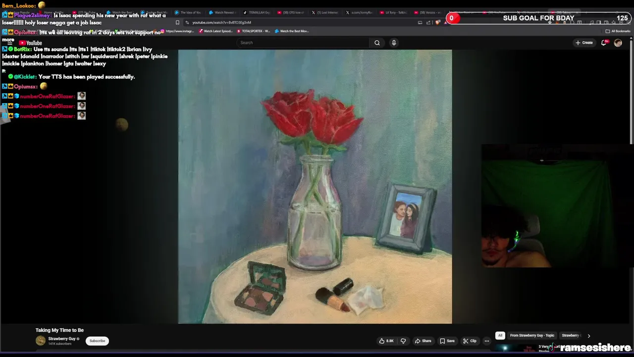
Task: Click the Brave shields icon in address bar
Action: pyautogui.click(x=437, y=22)
